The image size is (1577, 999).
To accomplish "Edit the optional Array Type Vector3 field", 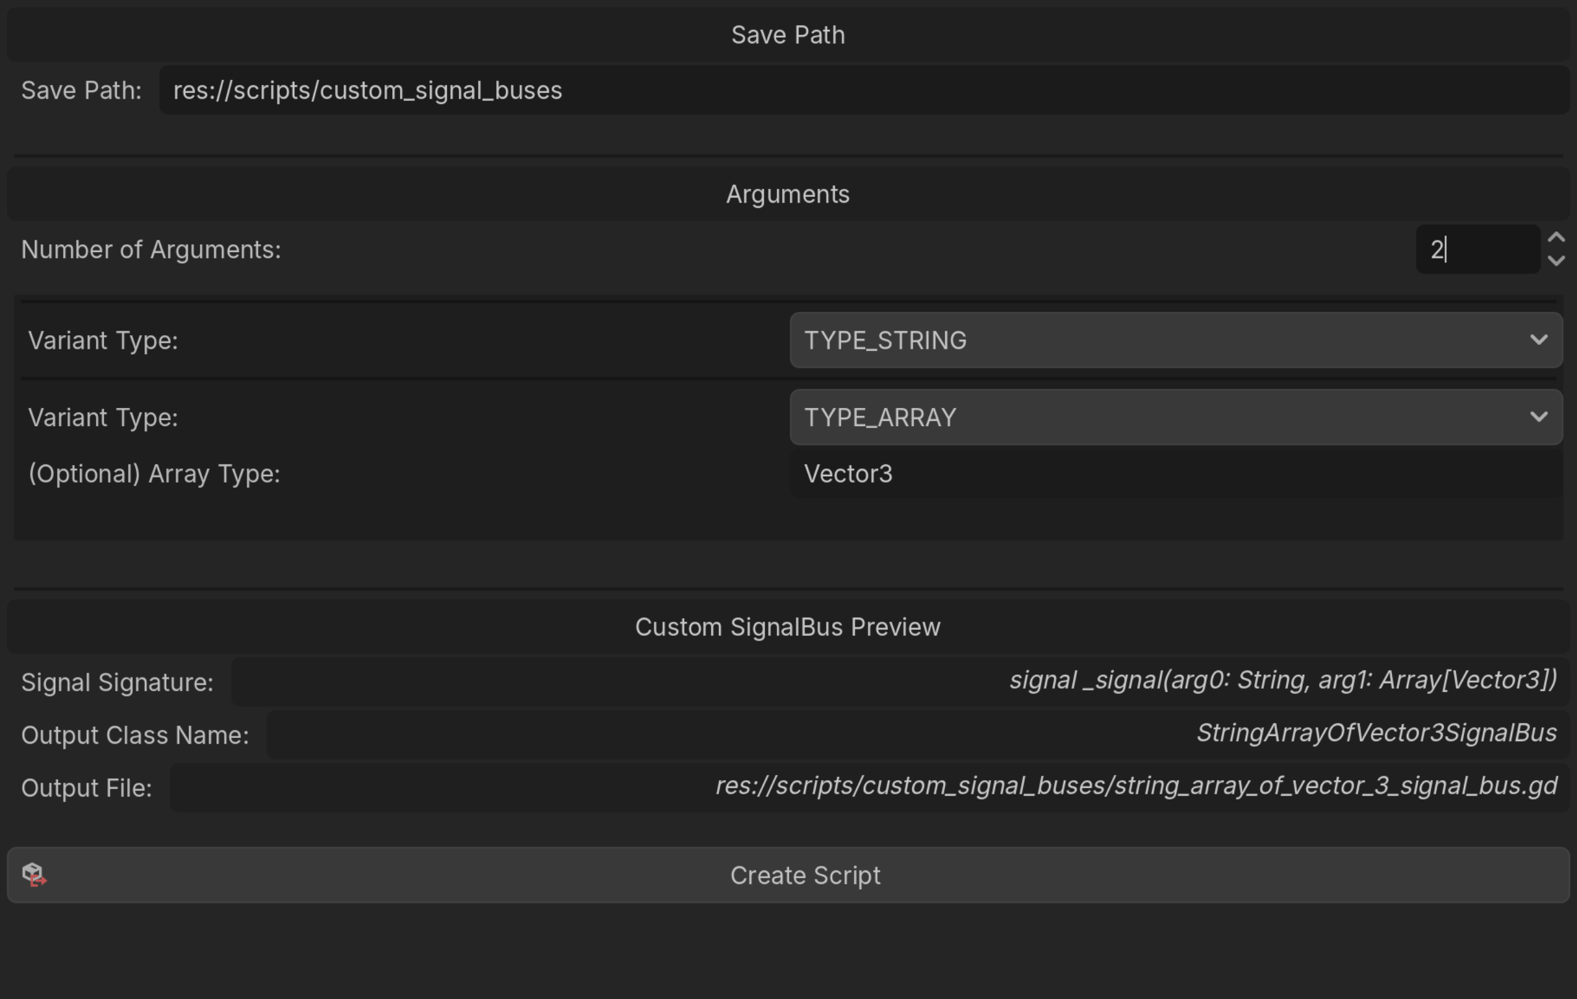I will [x=1176, y=474].
